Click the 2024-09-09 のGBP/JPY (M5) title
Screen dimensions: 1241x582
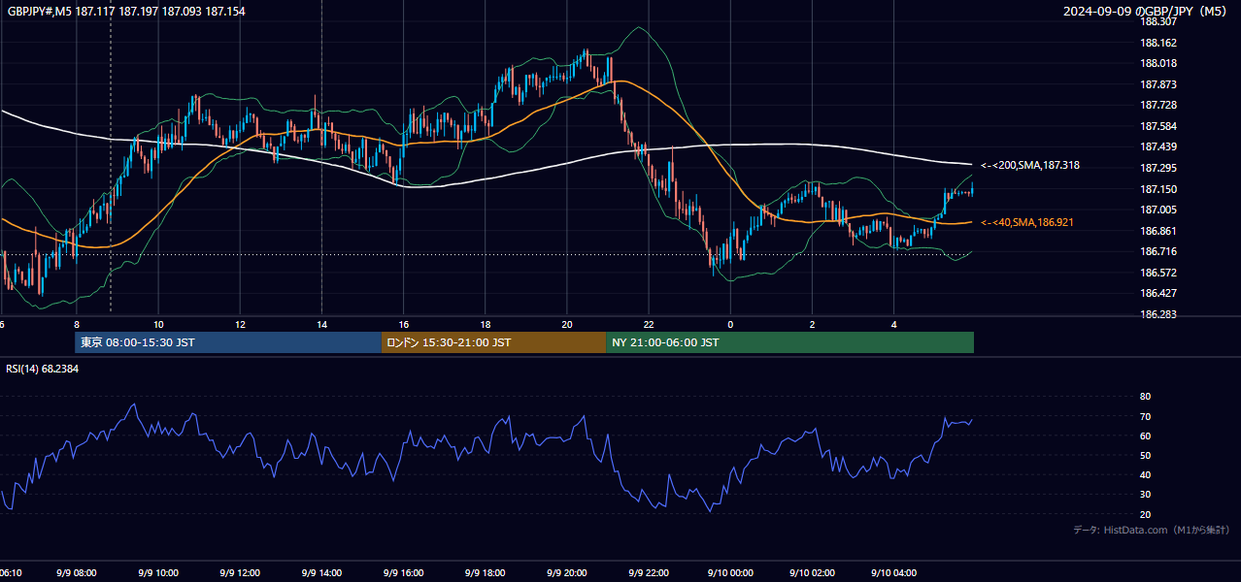click(x=1146, y=12)
